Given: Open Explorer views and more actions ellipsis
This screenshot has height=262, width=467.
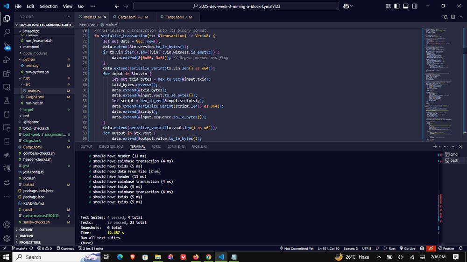Looking at the screenshot, I should coord(68,17).
